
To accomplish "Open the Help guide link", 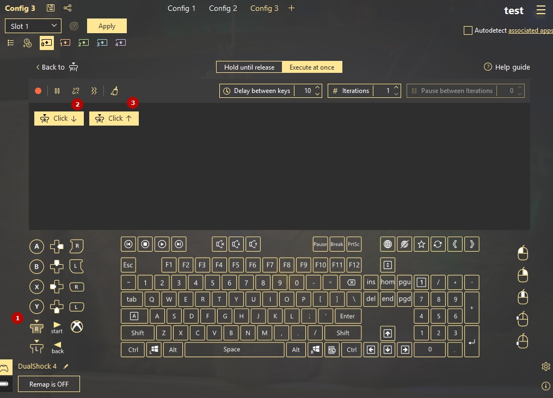I will tap(507, 67).
